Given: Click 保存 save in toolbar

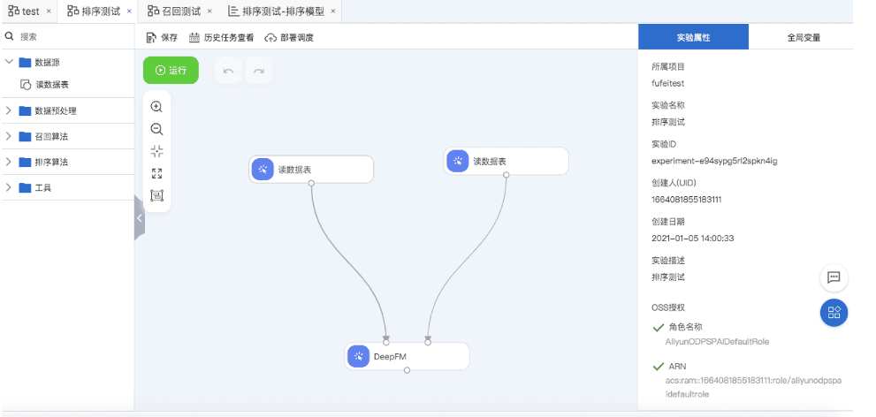Looking at the screenshot, I should coord(162,37).
